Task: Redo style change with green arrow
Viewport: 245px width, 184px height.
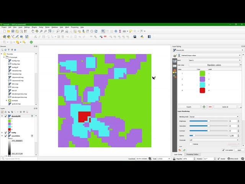Action: (x=184, y=150)
